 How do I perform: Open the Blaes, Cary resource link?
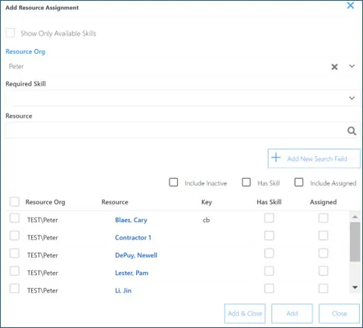(131, 220)
